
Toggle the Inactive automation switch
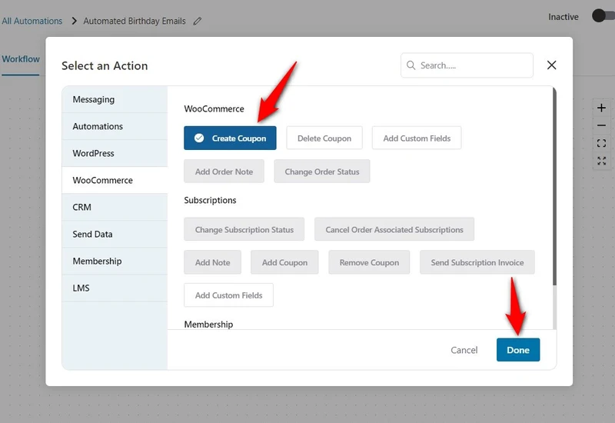pyautogui.click(x=603, y=16)
